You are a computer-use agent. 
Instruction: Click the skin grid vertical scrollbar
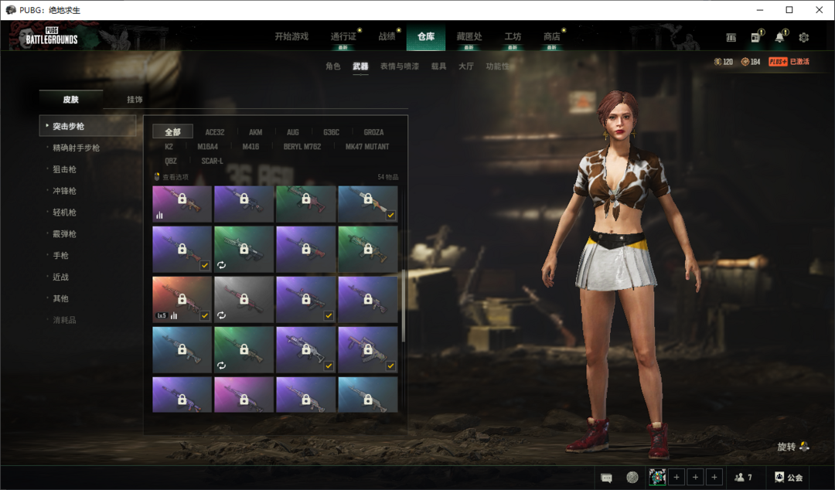[x=404, y=306]
